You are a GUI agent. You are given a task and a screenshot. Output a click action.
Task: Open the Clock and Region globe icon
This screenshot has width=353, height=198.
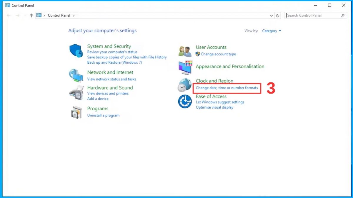click(185, 85)
